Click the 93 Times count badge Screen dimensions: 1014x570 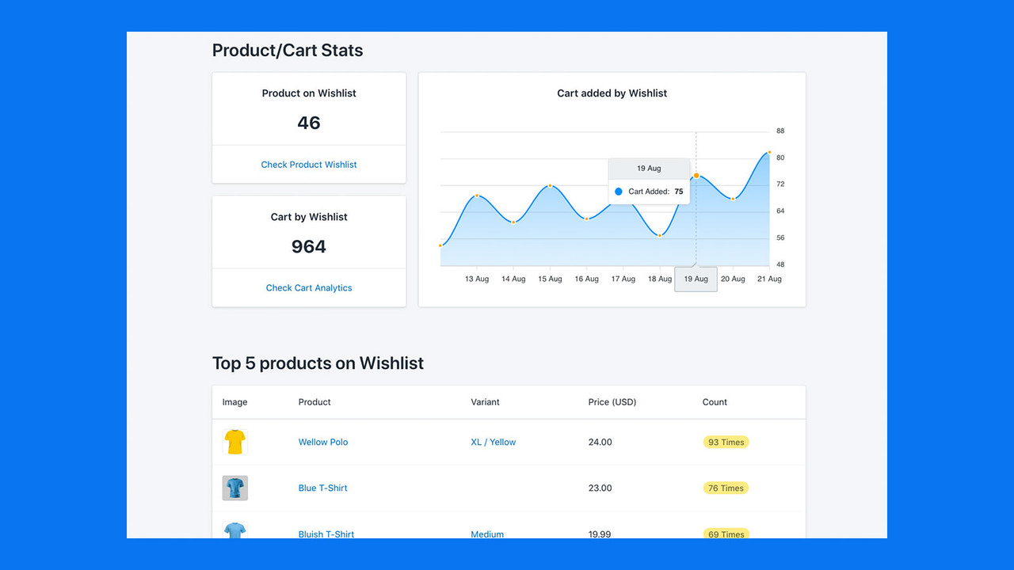click(726, 442)
